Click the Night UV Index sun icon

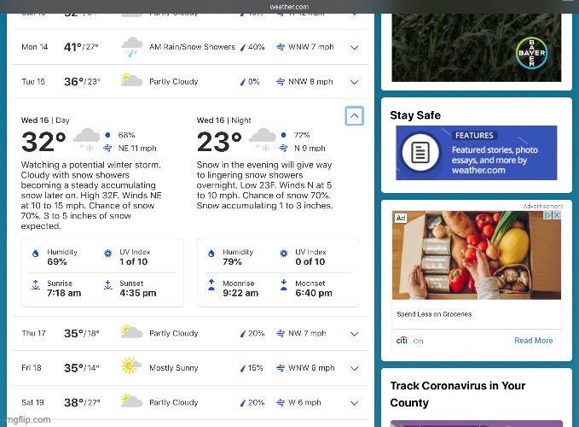[x=284, y=254]
